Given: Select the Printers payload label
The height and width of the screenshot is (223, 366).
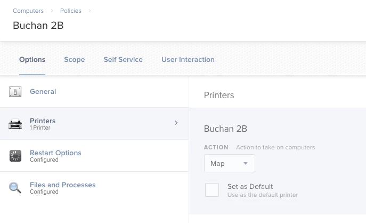Looking at the screenshot, I should pyautogui.click(x=43, y=121).
